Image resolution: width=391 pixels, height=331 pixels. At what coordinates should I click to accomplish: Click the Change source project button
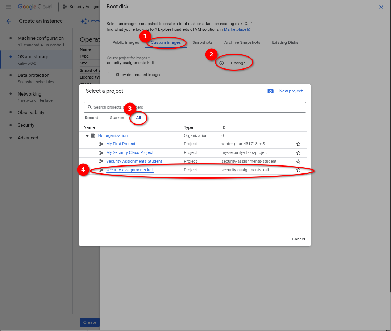(x=238, y=63)
